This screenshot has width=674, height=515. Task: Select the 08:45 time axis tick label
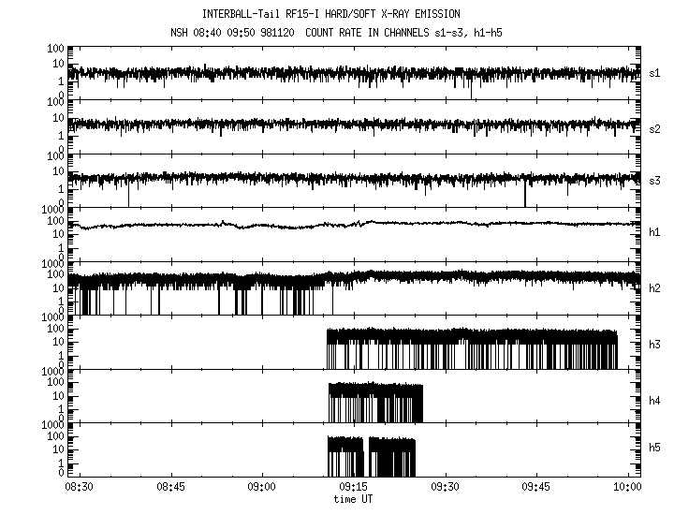[169, 488]
